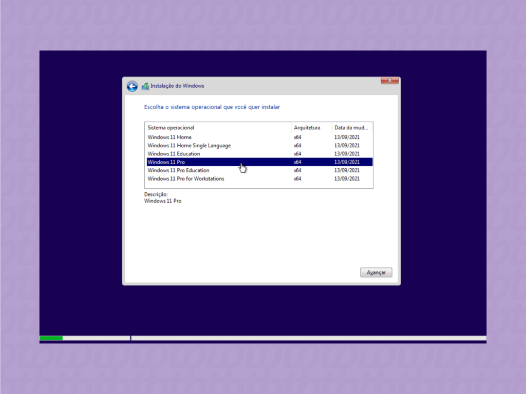Click the Data da mud... column header

352,128
